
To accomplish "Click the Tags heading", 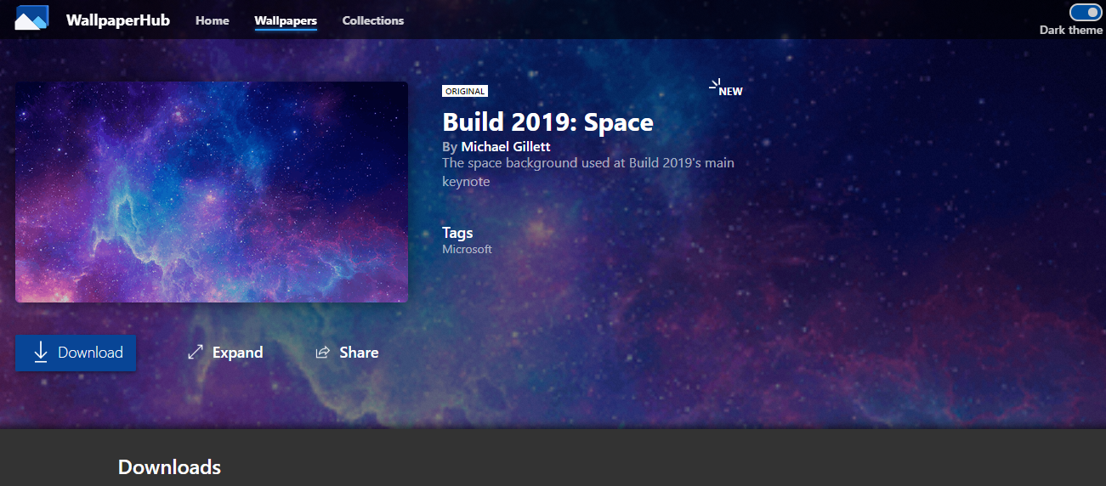I will tap(457, 232).
